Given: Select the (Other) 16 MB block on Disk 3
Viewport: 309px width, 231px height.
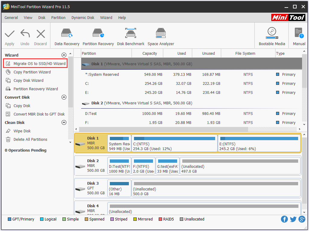Looking at the screenshot, I should (119, 188).
